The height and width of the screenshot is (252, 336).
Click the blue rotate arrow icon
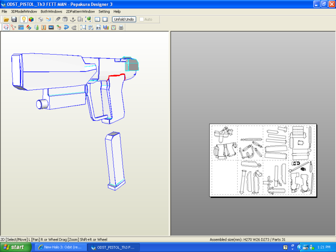pyautogui.click(x=66, y=27)
